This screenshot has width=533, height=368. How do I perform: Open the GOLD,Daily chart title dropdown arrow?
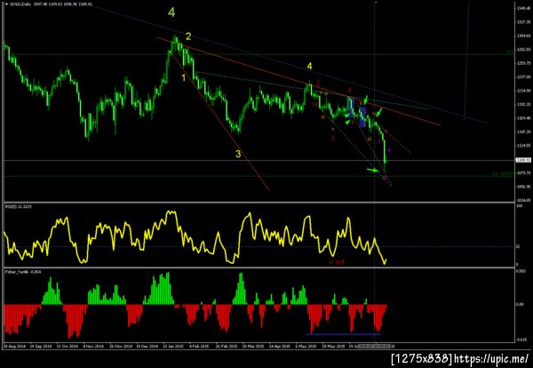click(x=6, y=4)
